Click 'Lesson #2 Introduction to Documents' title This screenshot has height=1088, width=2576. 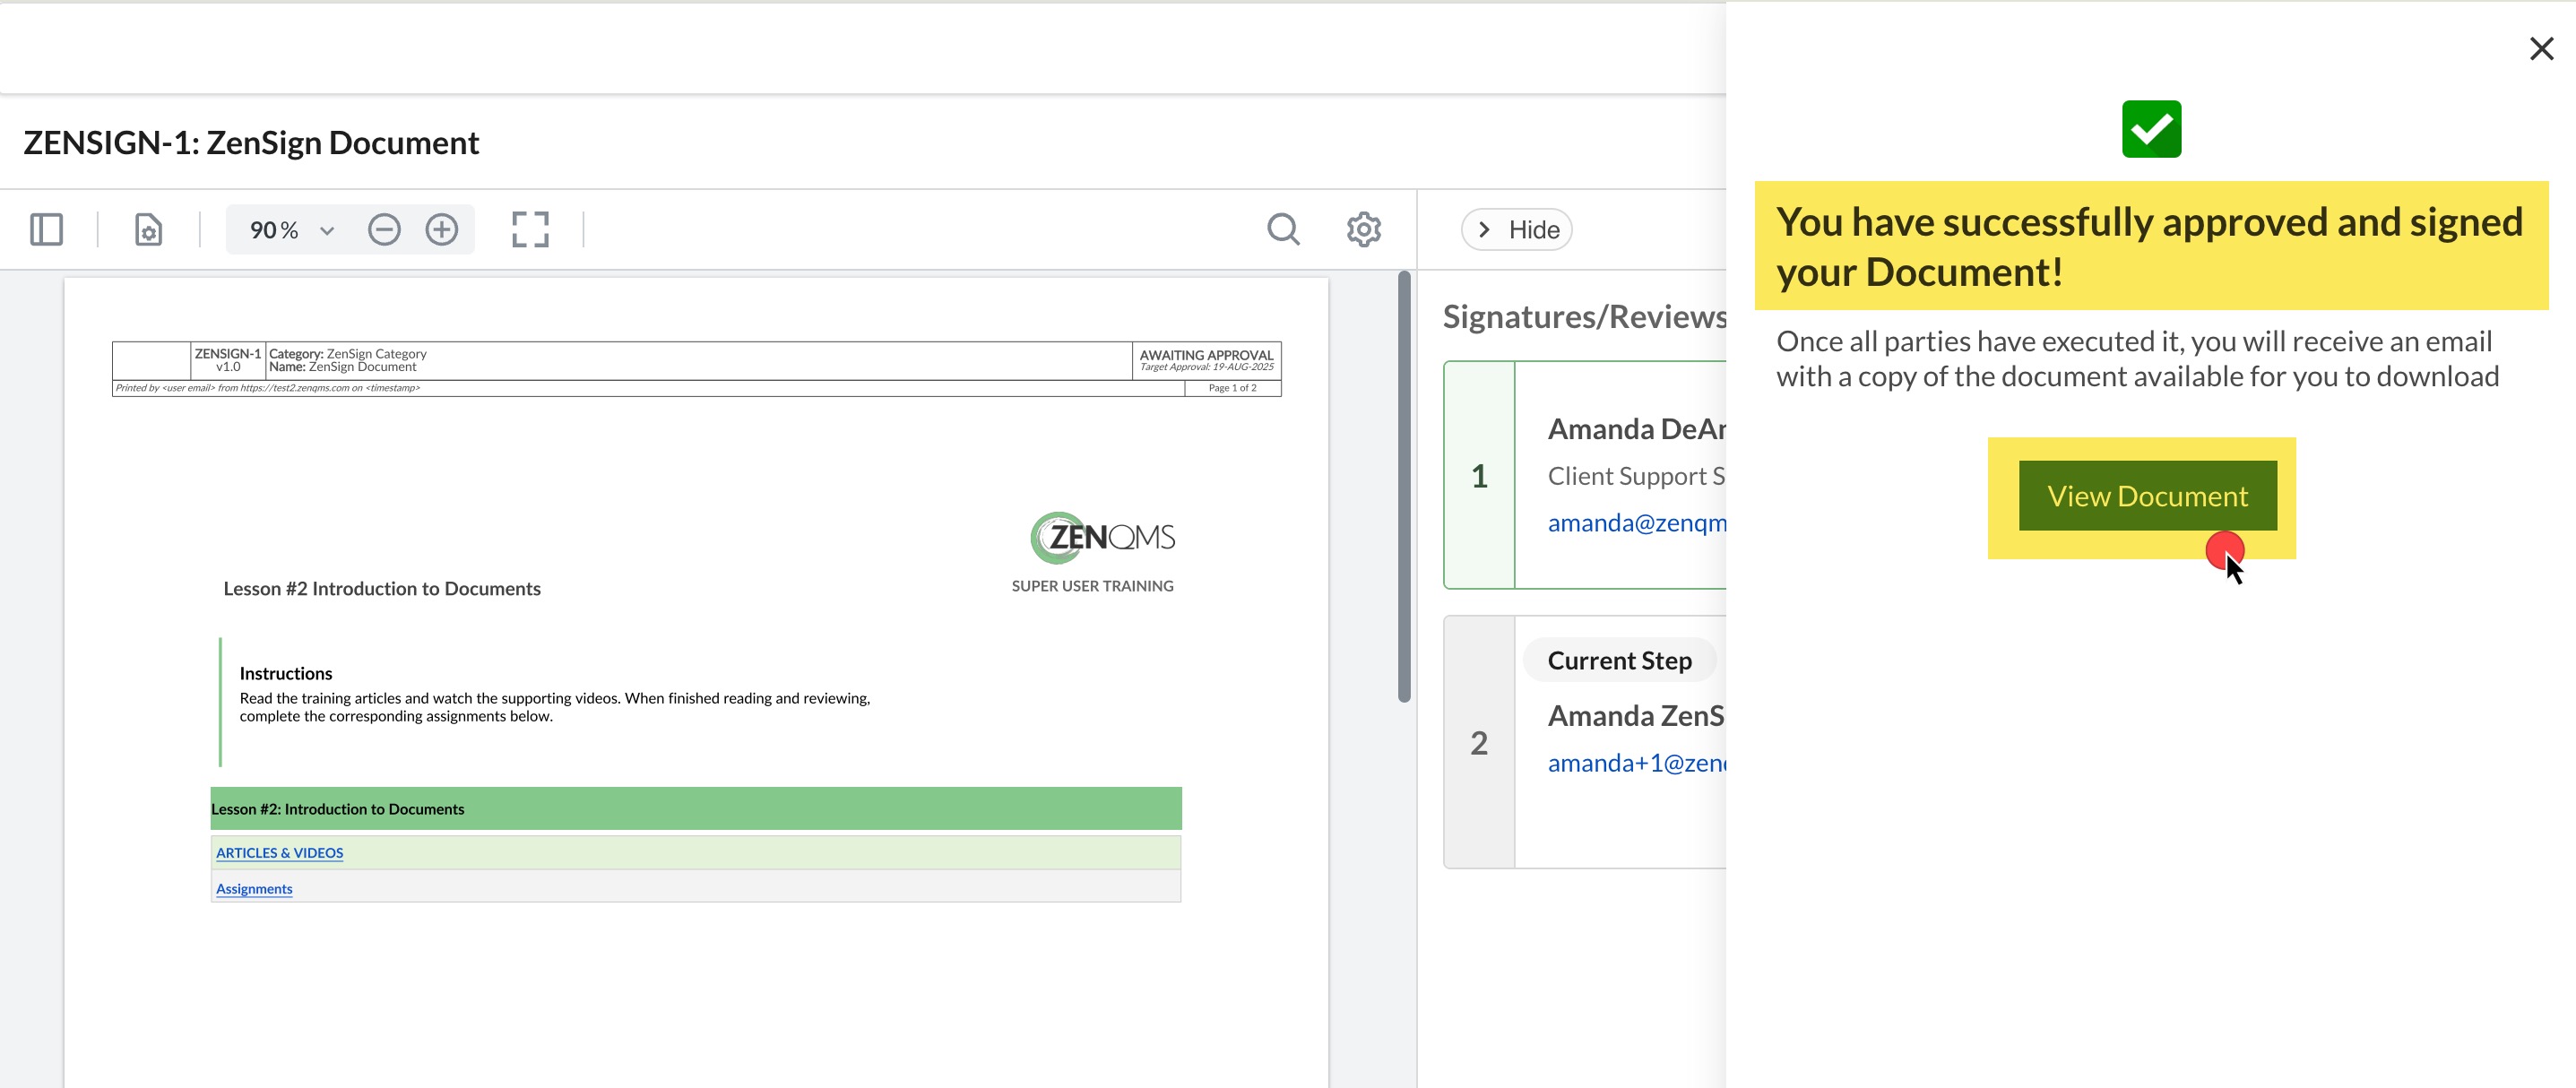(x=382, y=589)
